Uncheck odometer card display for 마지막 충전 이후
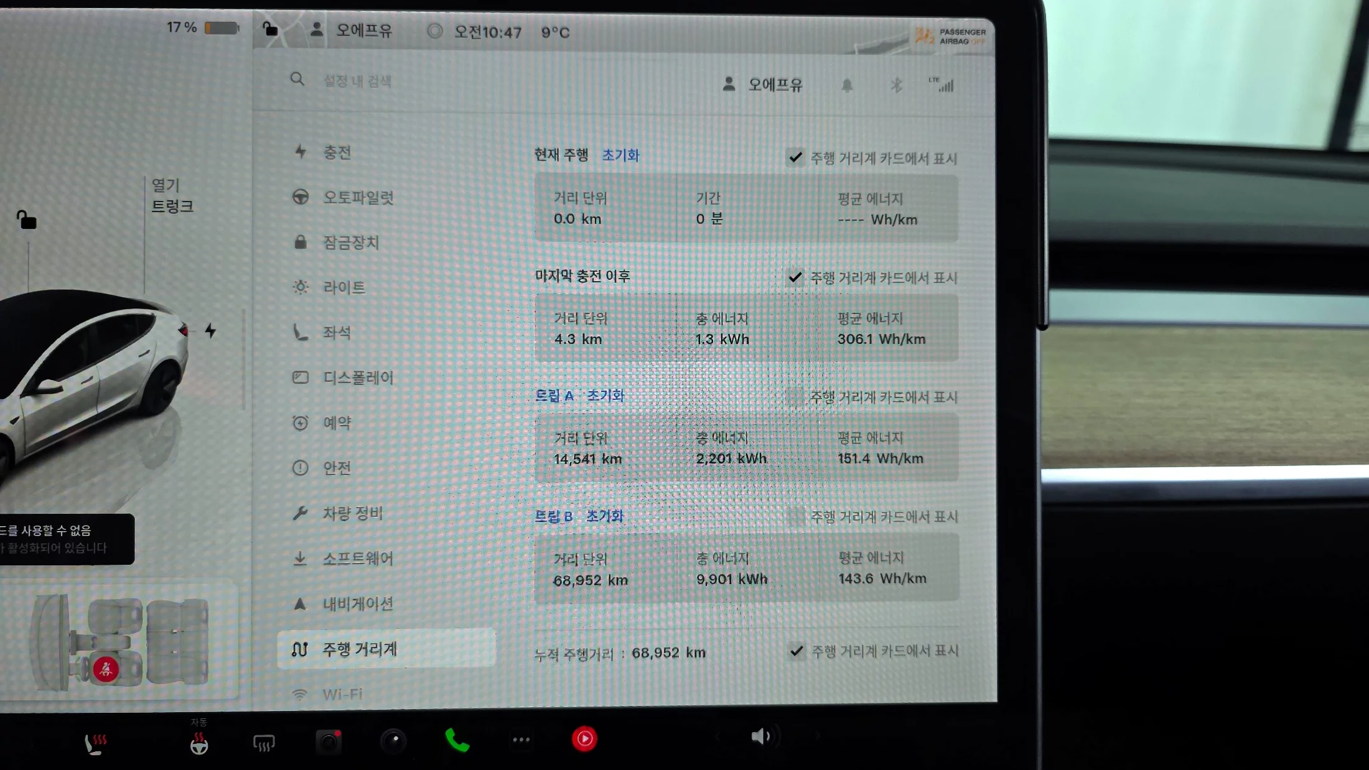This screenshot has width=1369, height=770. point(795,277)
